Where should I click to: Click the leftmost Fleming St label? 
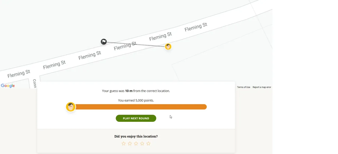point(19,74)
